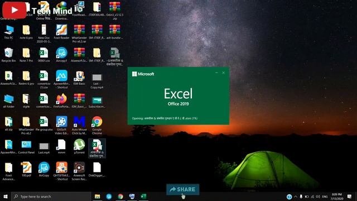The width and height of the screenshot is (357, 201).
Task: Select the 00001.csv file
Action: (x=44, y=55)
